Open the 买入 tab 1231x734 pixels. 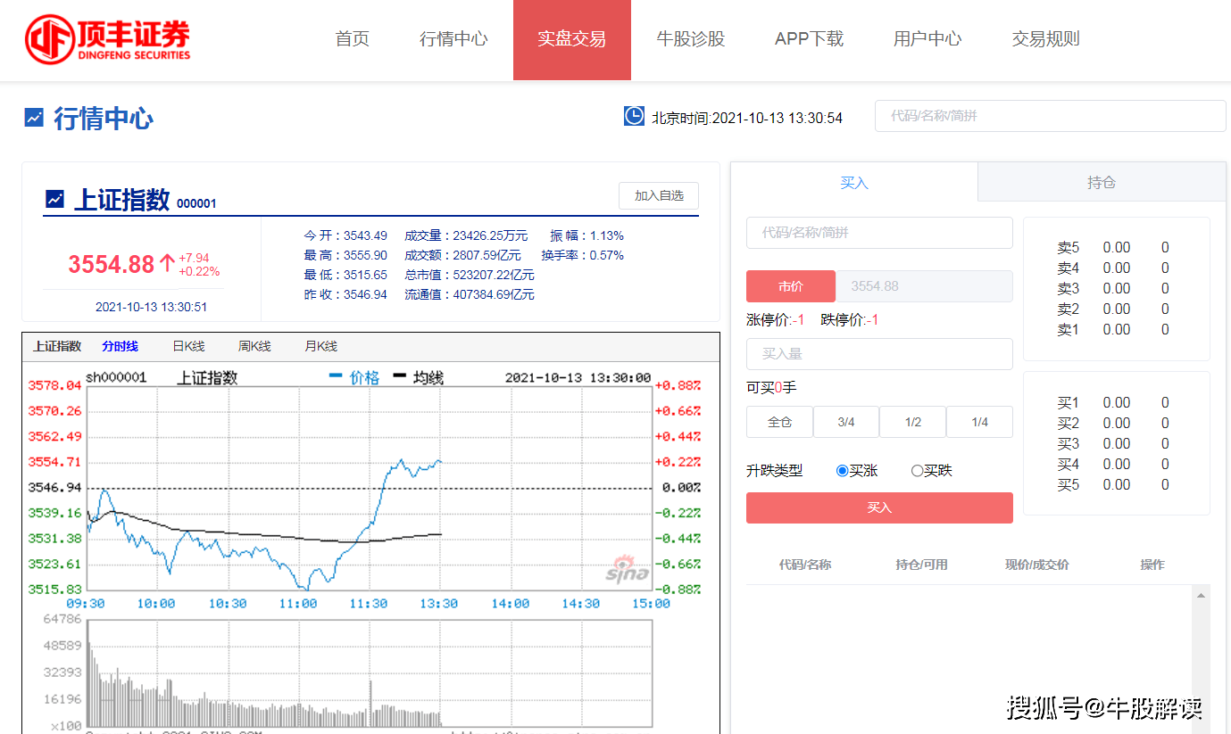coord(854,183)
